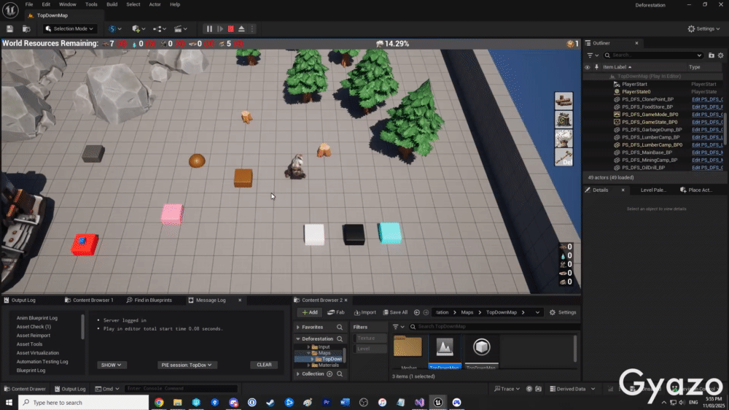Click the create new folder icon in Outliner
The height and width of the screenshot is (410, 729).
point(712,55)
